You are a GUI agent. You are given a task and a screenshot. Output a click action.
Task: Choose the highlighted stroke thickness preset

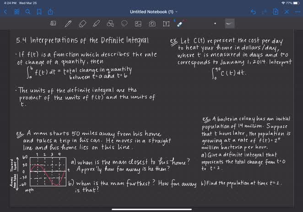230,23
